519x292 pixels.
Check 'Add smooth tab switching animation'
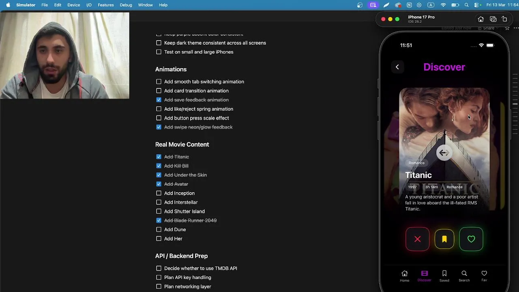159,82
